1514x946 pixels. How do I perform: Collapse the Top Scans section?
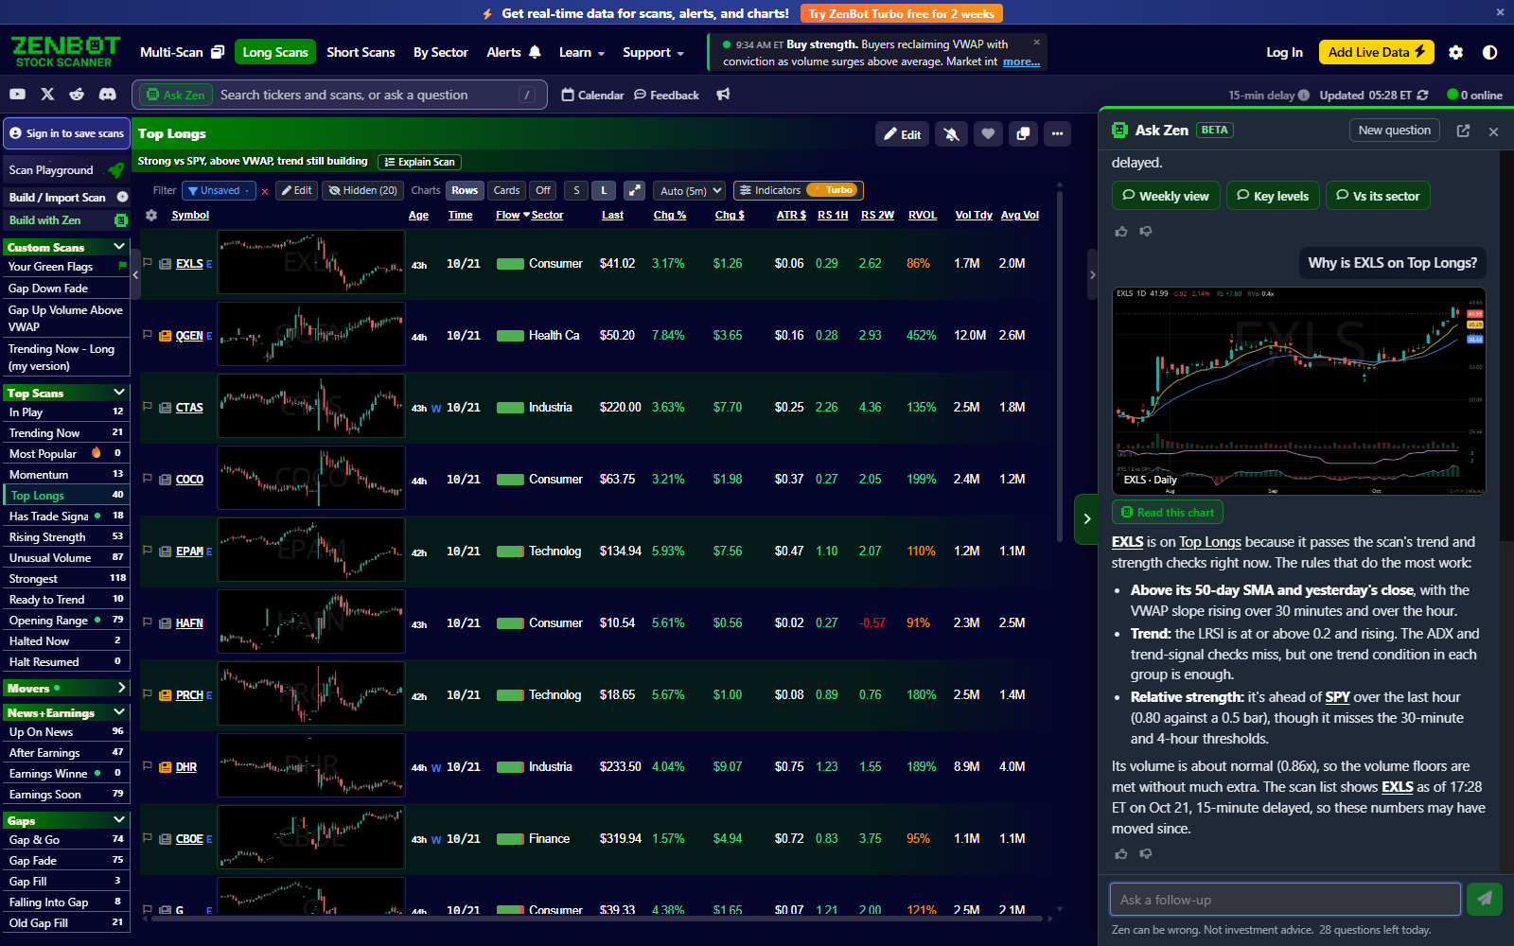(x=119, y=392)
